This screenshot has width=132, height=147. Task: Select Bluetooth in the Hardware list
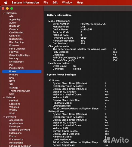point(15,26)
